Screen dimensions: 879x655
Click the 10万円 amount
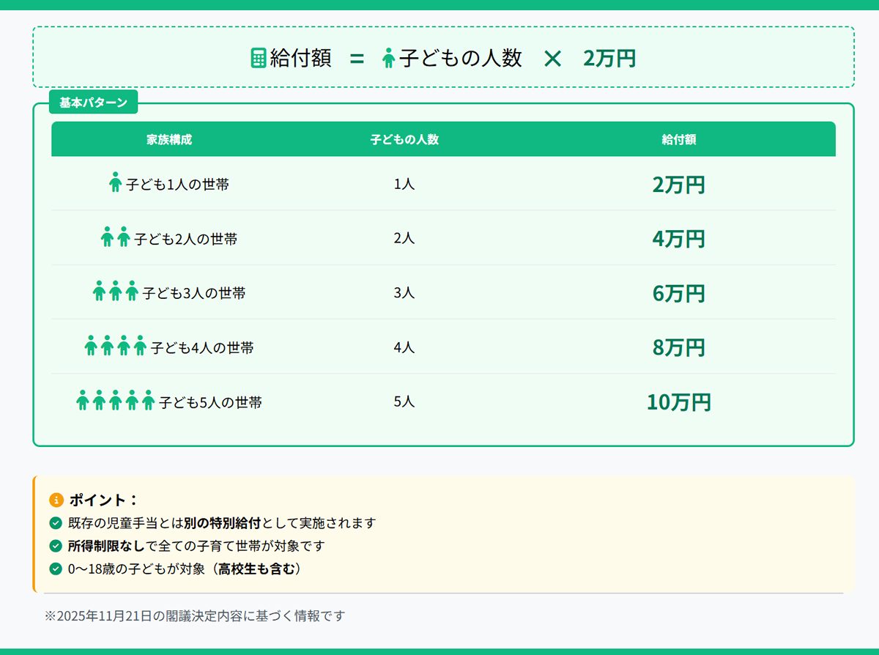point(678,402)
